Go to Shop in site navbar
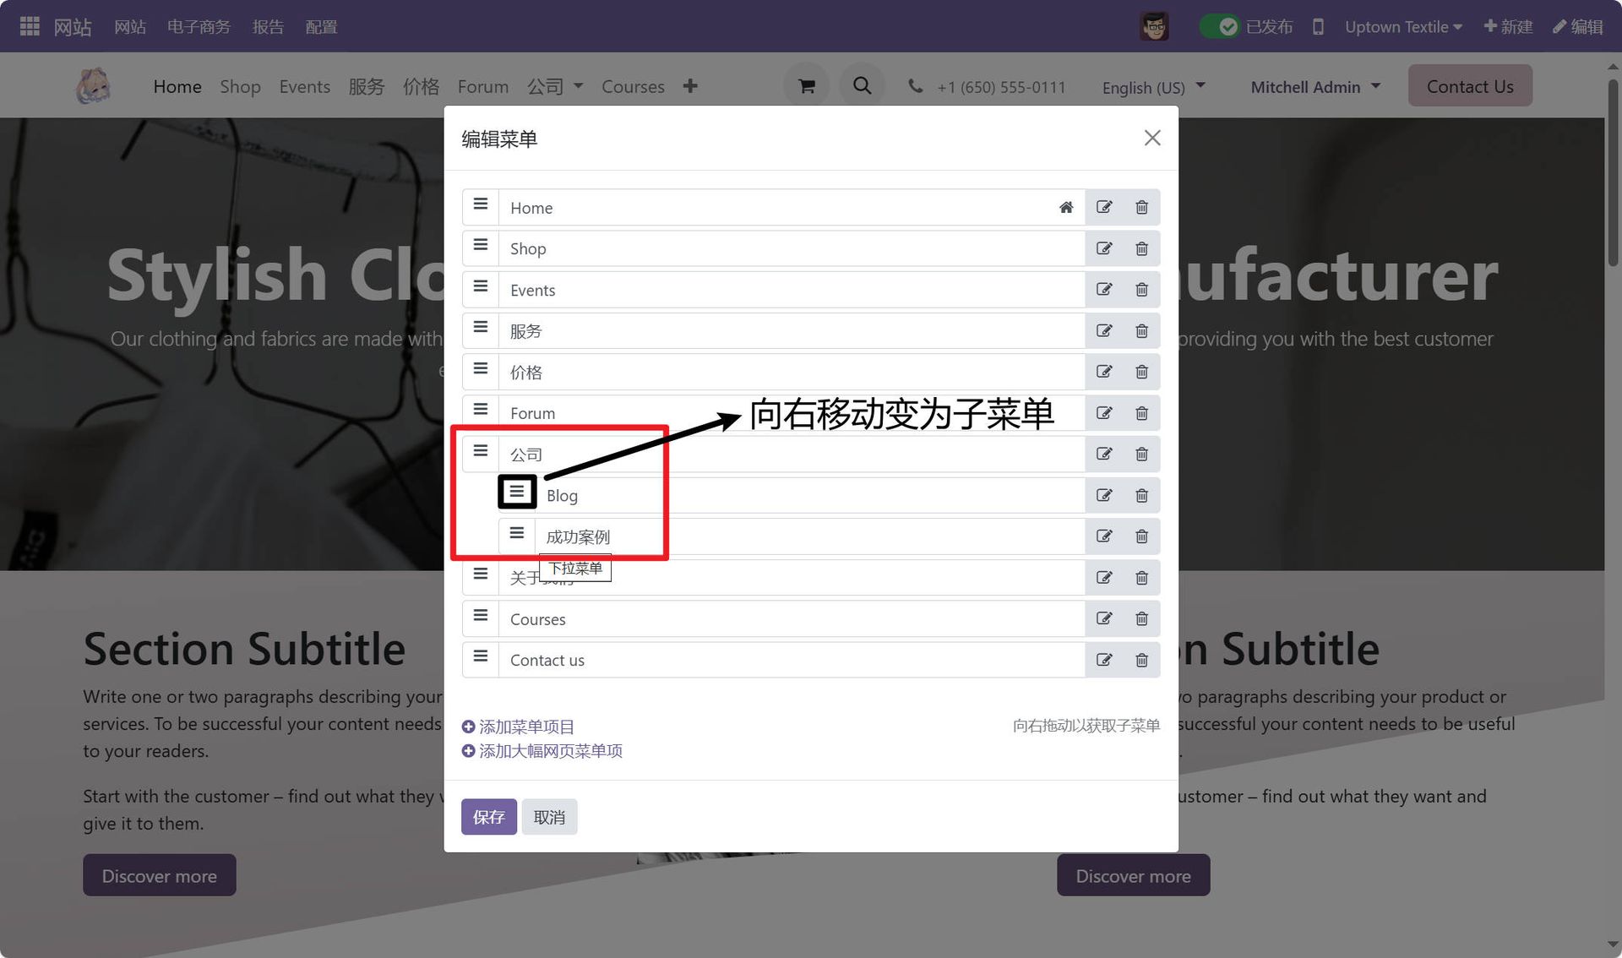This screenshot has height=958, width=1622. pyautogui.click(x=240, y=86)
